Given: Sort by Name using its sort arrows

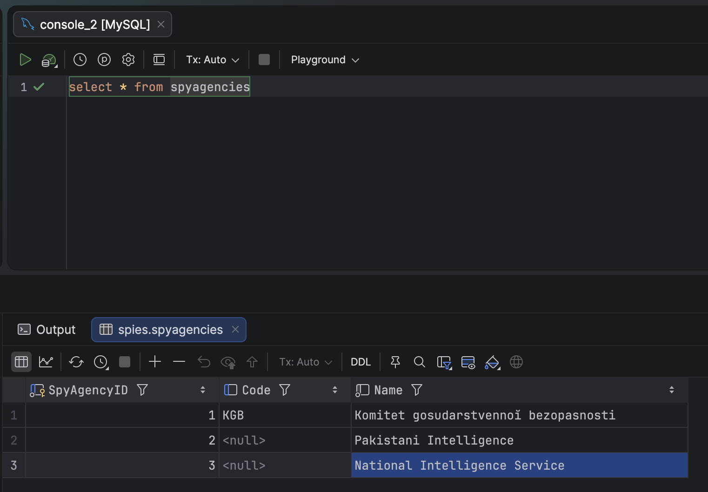Looking at the screenshot, I should point(672,390).
